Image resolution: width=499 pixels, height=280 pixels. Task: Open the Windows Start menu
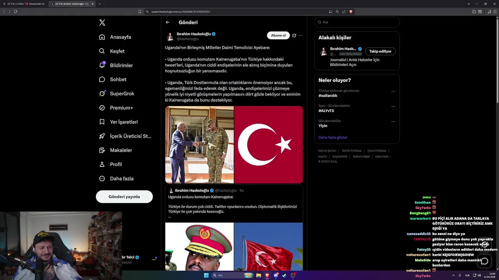[x=206, y=275]
